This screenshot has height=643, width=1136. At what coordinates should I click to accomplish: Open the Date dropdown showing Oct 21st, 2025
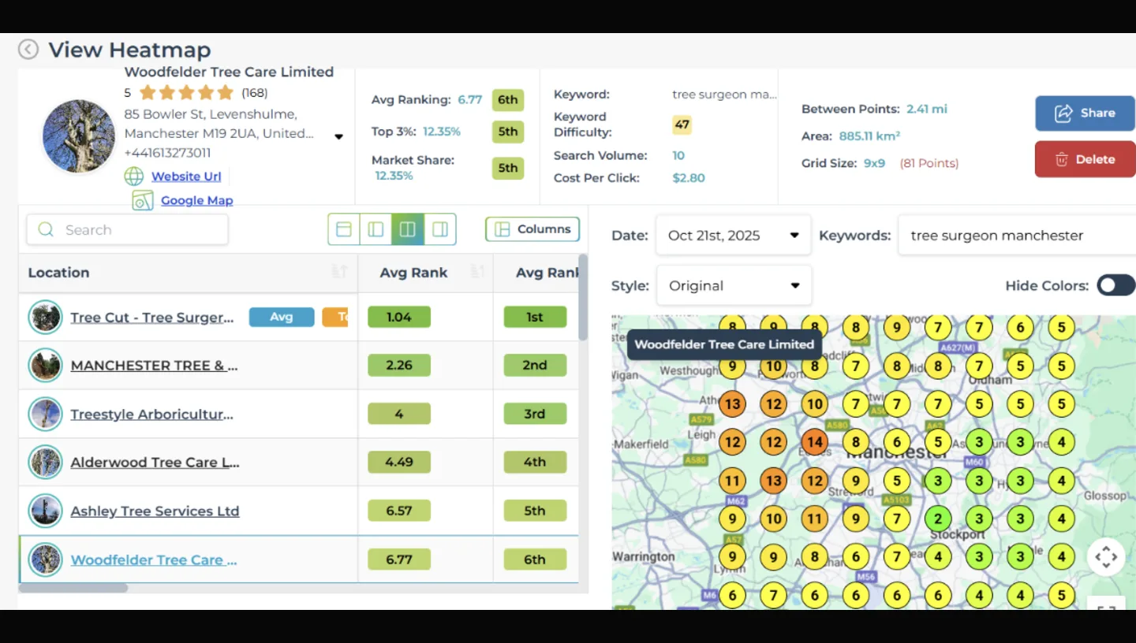(x=733, y=236)
